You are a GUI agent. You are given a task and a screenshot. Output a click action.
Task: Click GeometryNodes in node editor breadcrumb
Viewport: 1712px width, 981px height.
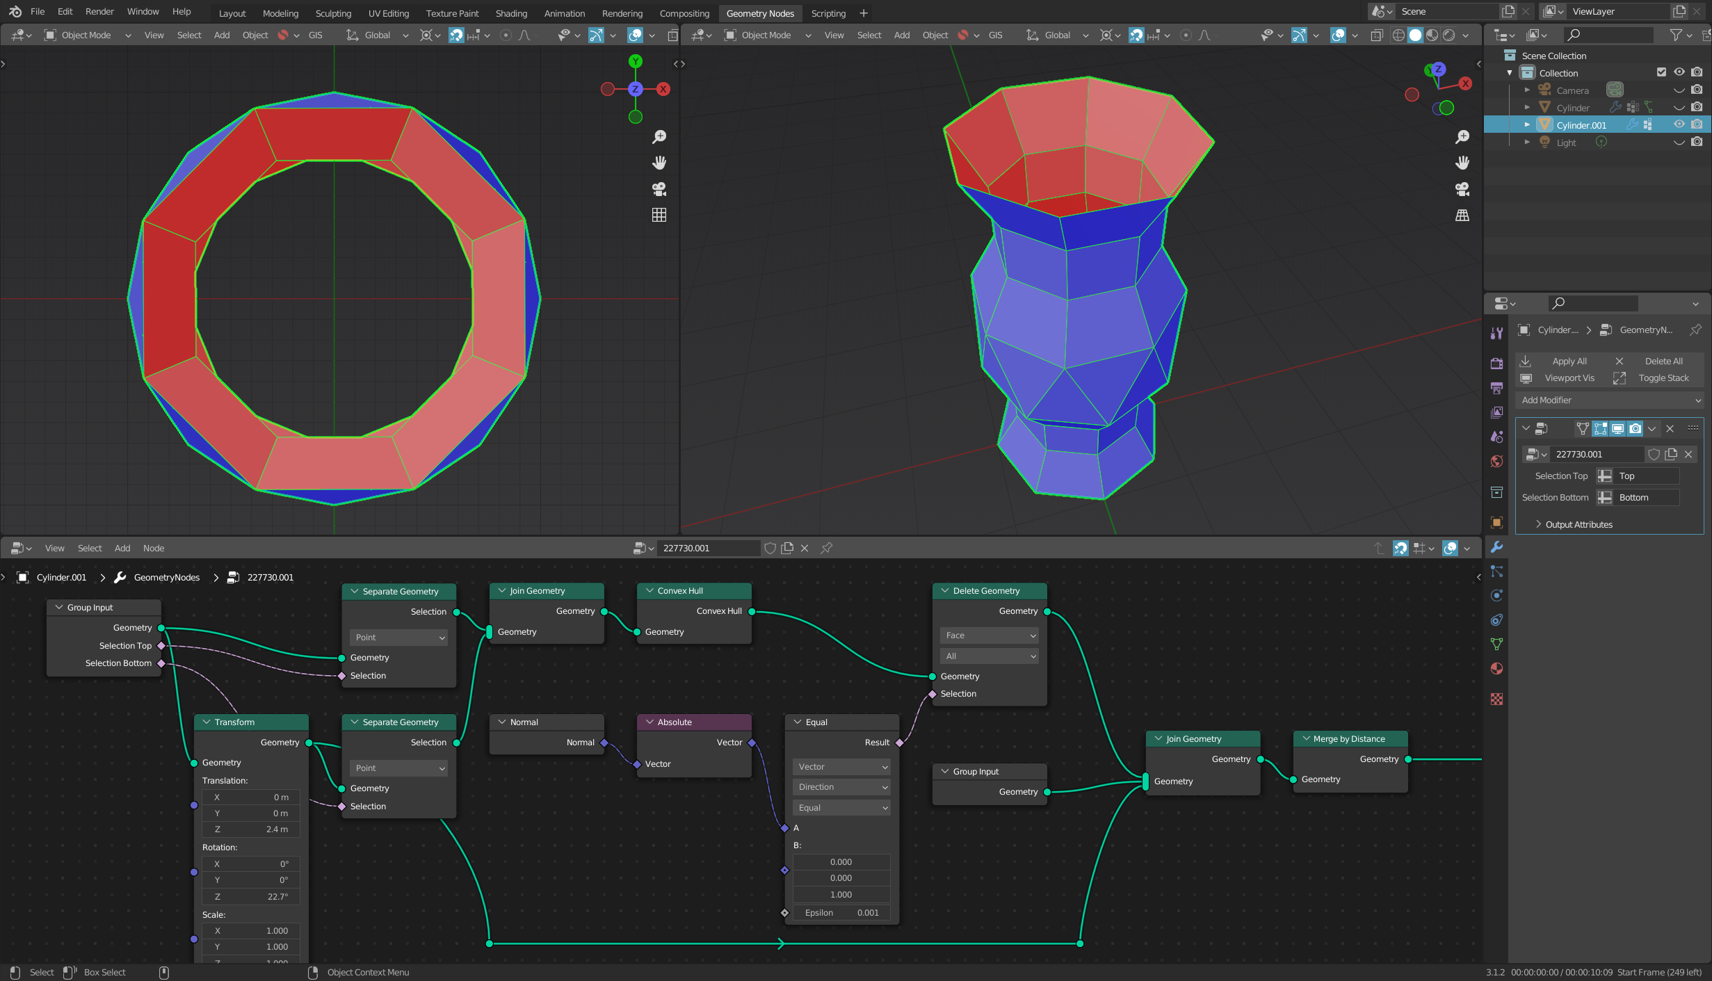pyautogui.click(x=167, y=577)
